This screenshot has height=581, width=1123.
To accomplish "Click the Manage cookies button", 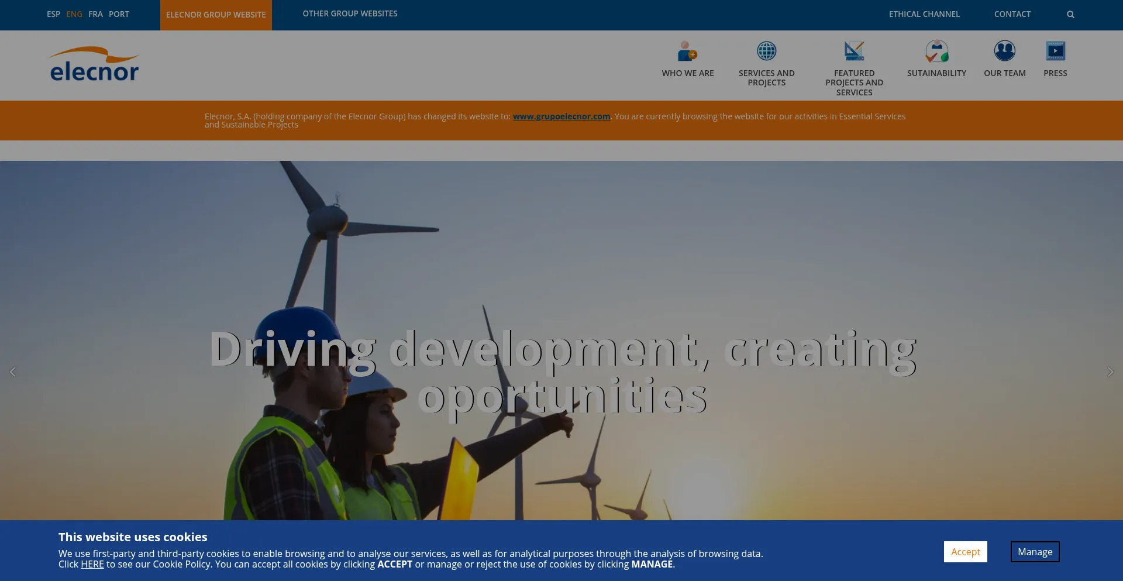I will pyautogui.click(x=1035, y=552).
